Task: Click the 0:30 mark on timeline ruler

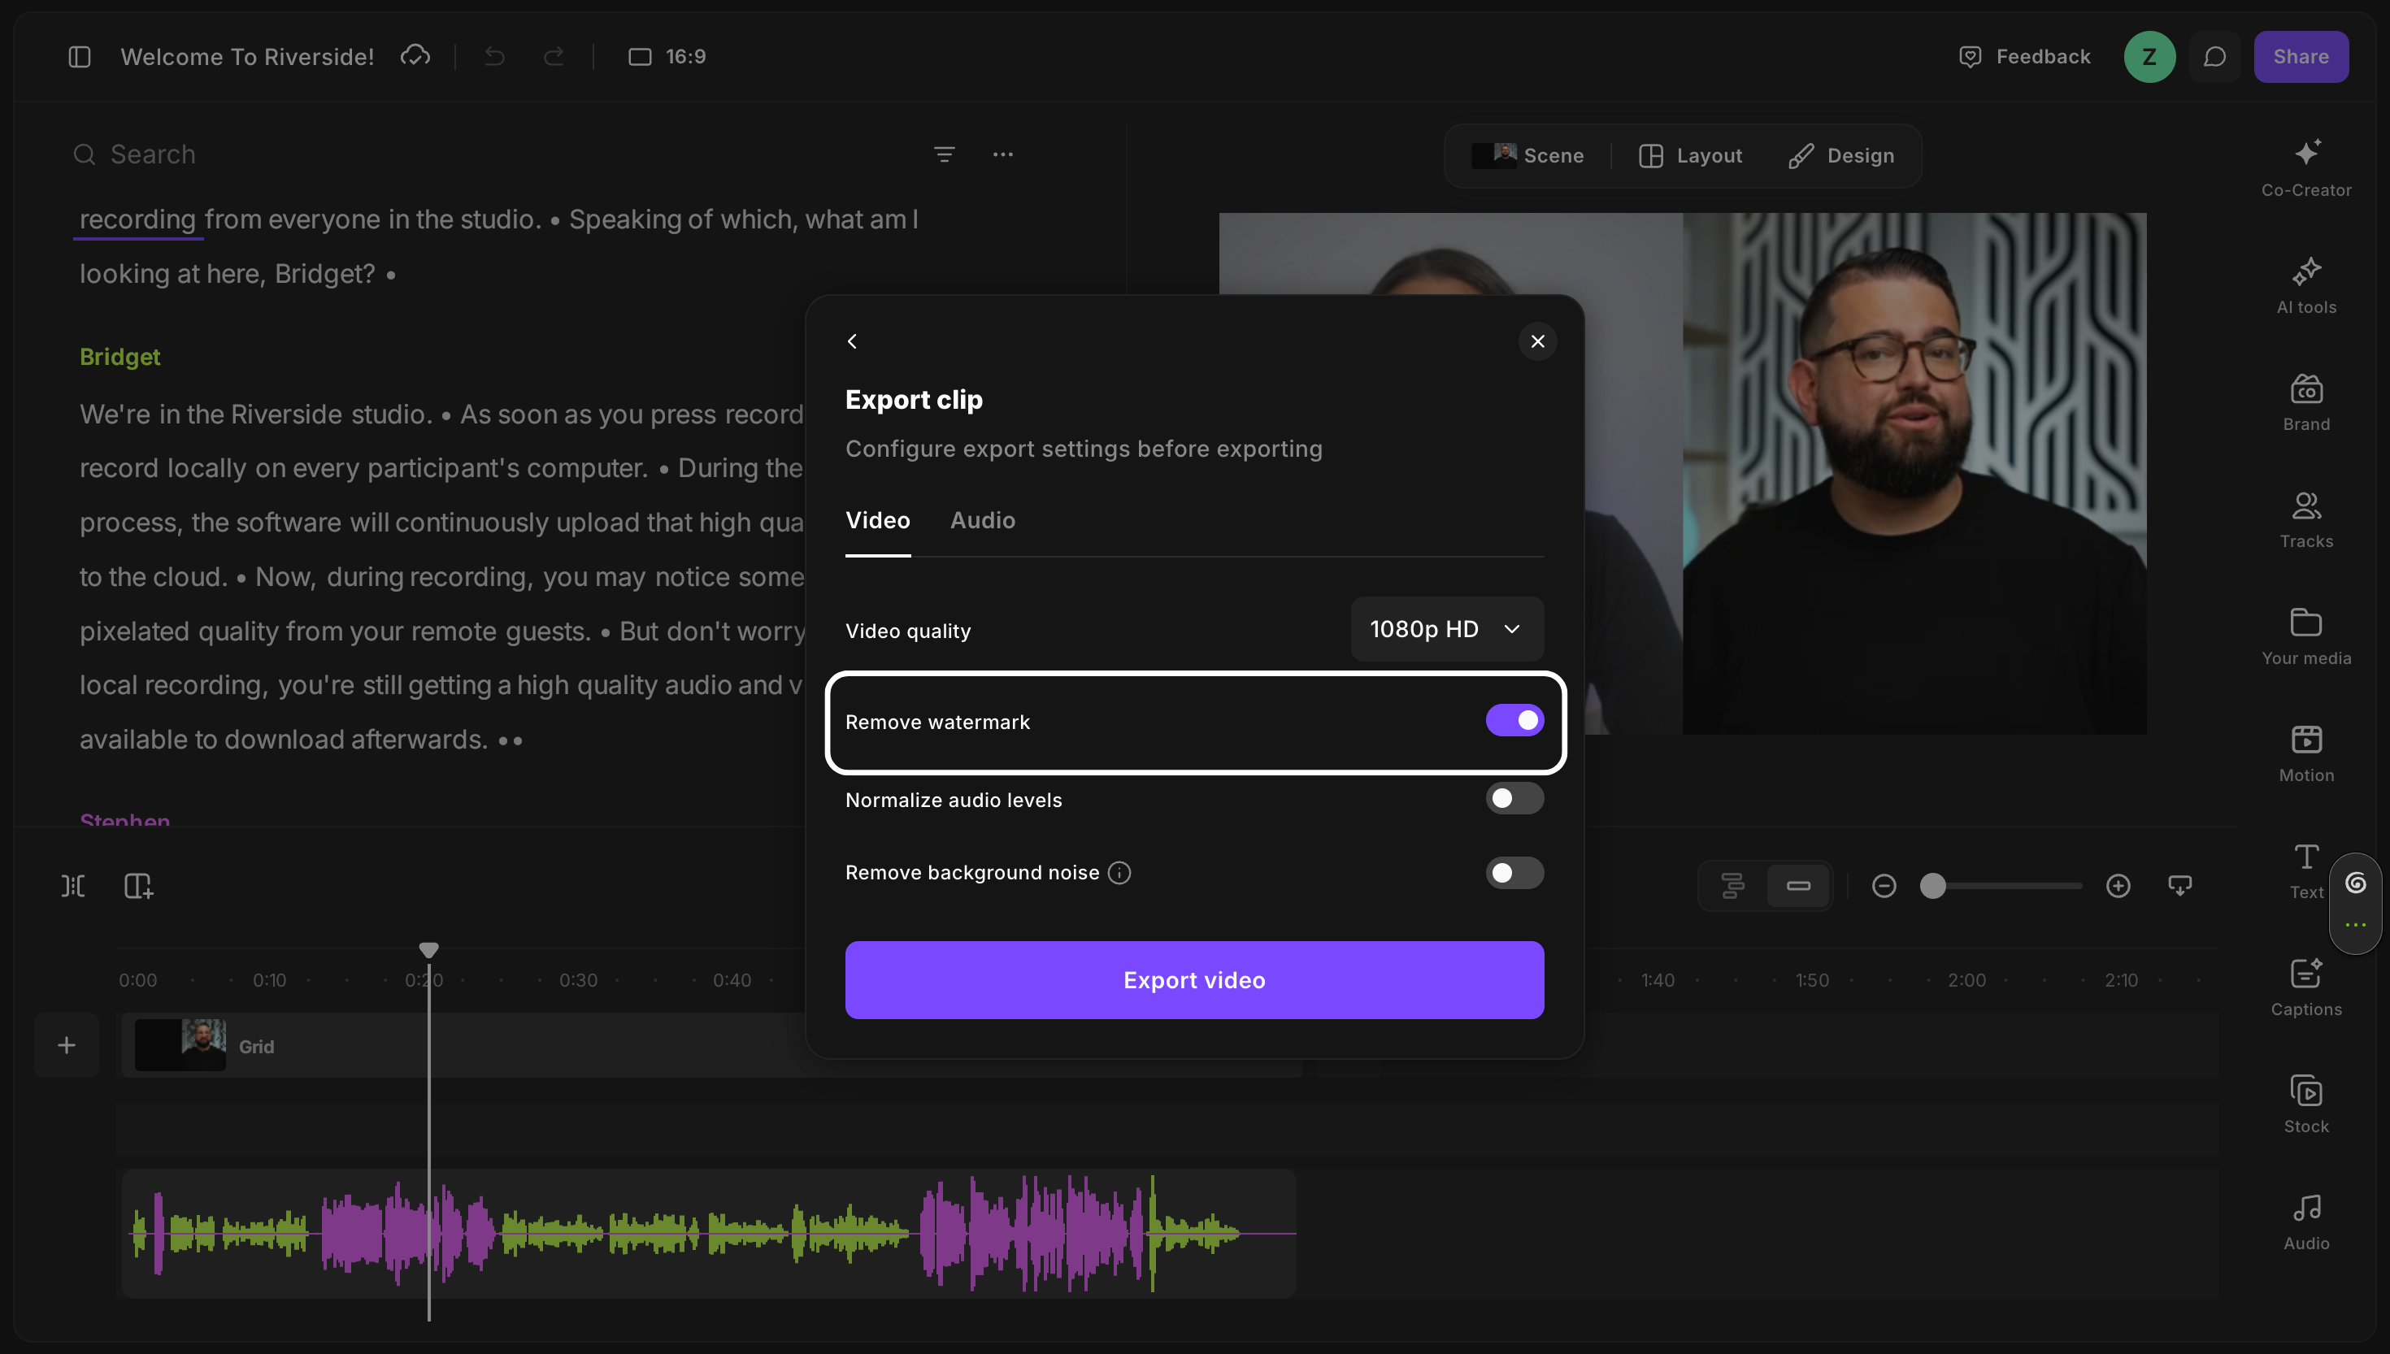Action: coord(579,980)
